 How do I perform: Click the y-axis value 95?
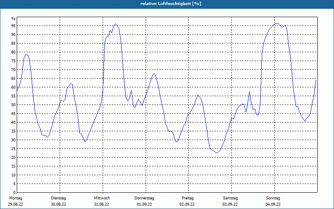tap(13, 26)
